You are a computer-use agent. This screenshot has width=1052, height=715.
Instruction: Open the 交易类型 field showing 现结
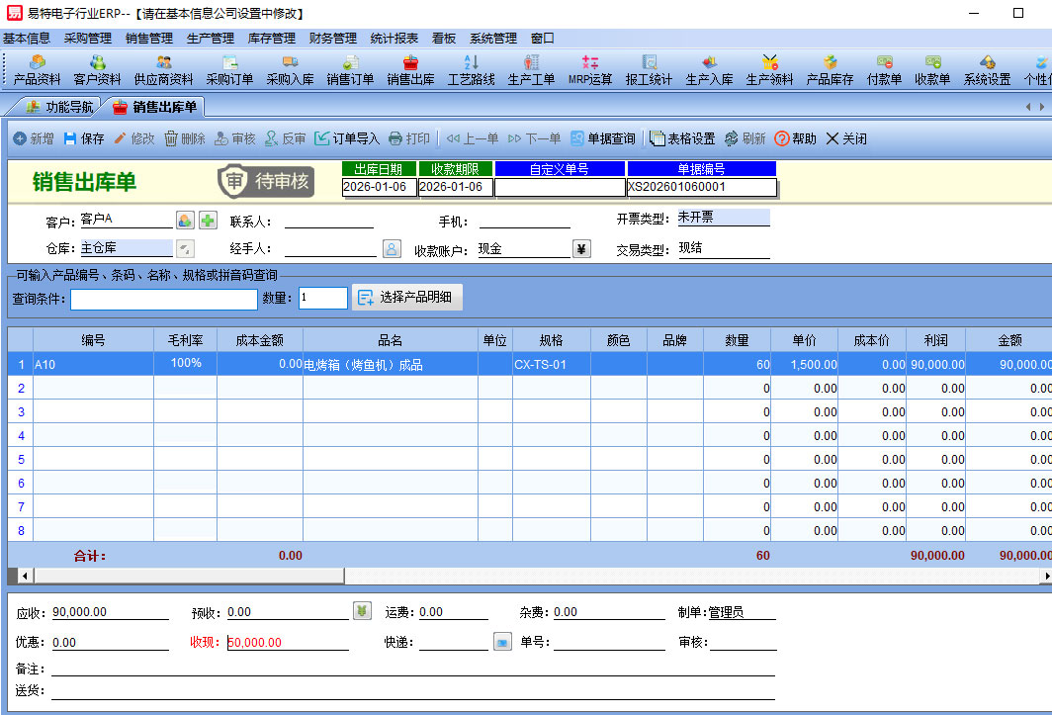tap(722, 249)
